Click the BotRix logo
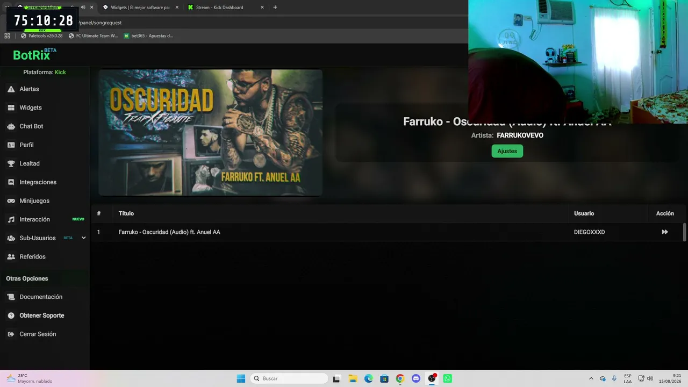This screenshot has width=688, height=387. click(34, 54)
